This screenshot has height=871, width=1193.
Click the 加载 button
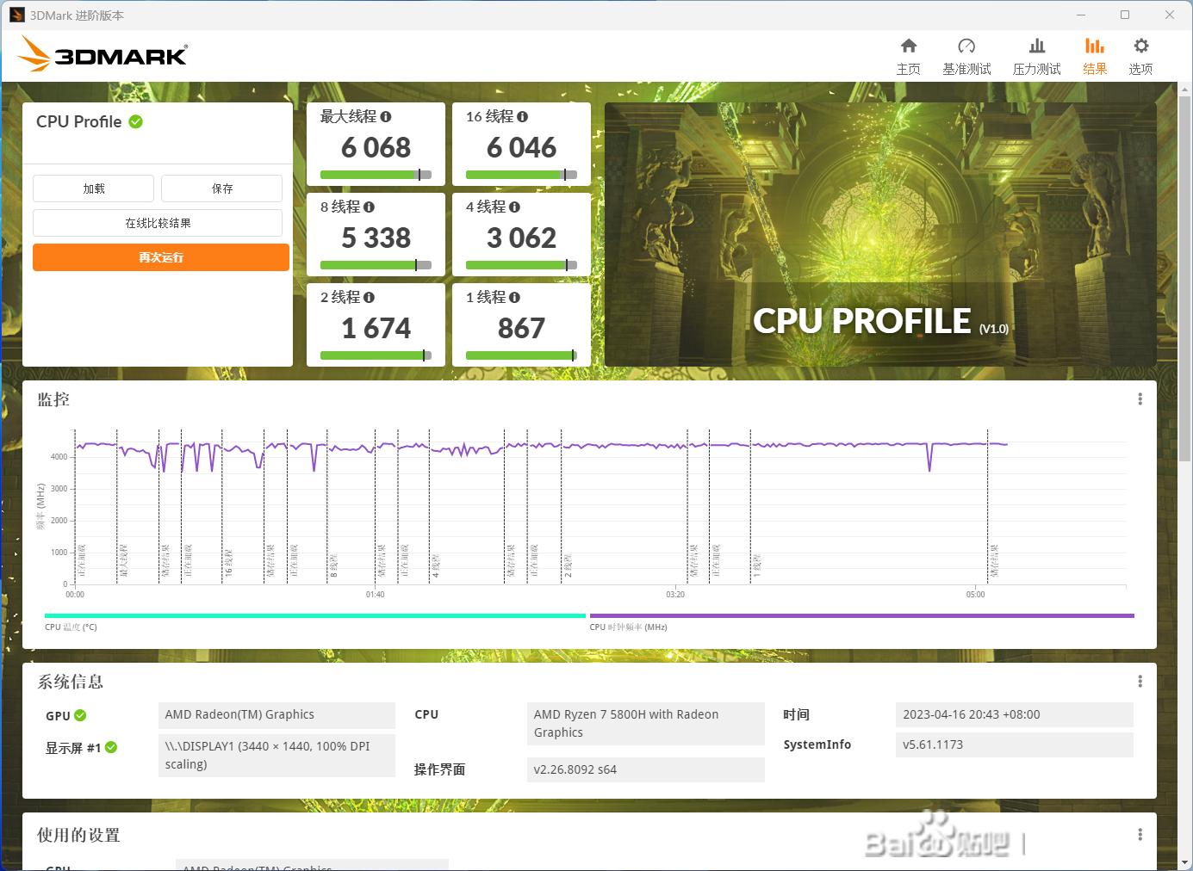(x=93, y=188)
